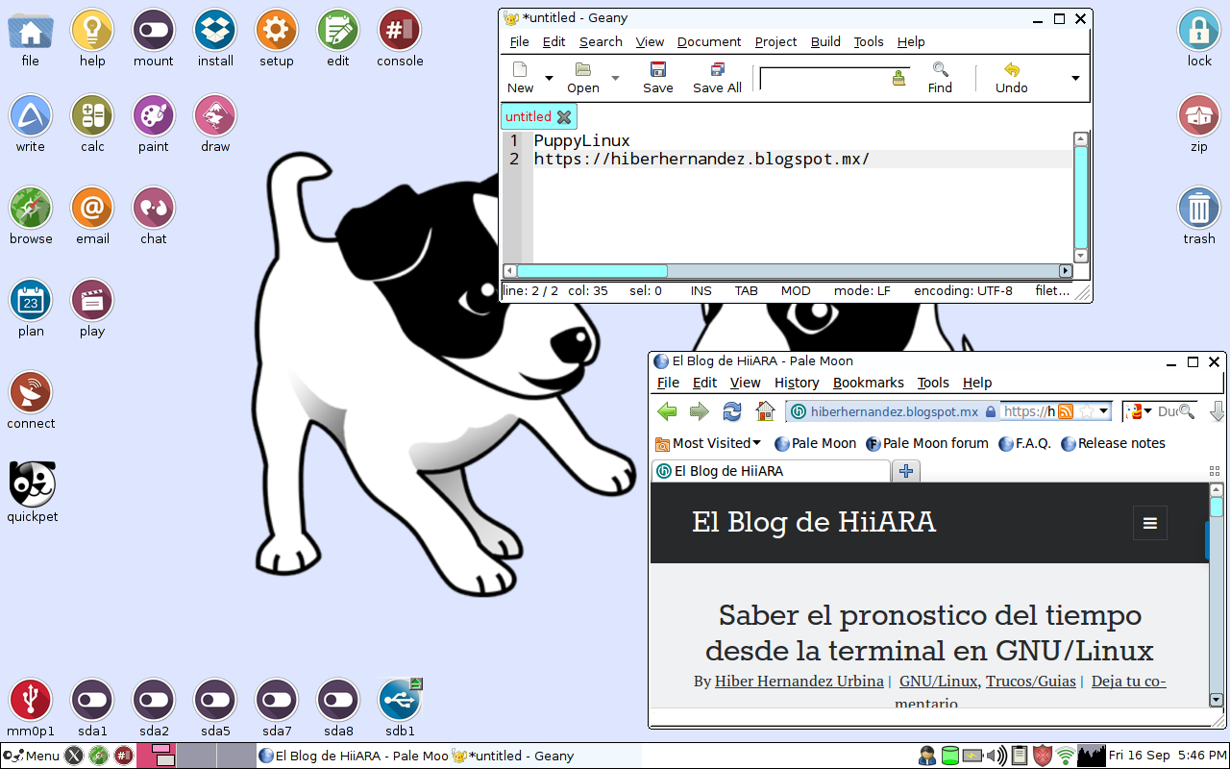The height and width of the screenshot is (769, 1230).
Task: Open the Pale Moon home page button
Action: click(765, 411)
